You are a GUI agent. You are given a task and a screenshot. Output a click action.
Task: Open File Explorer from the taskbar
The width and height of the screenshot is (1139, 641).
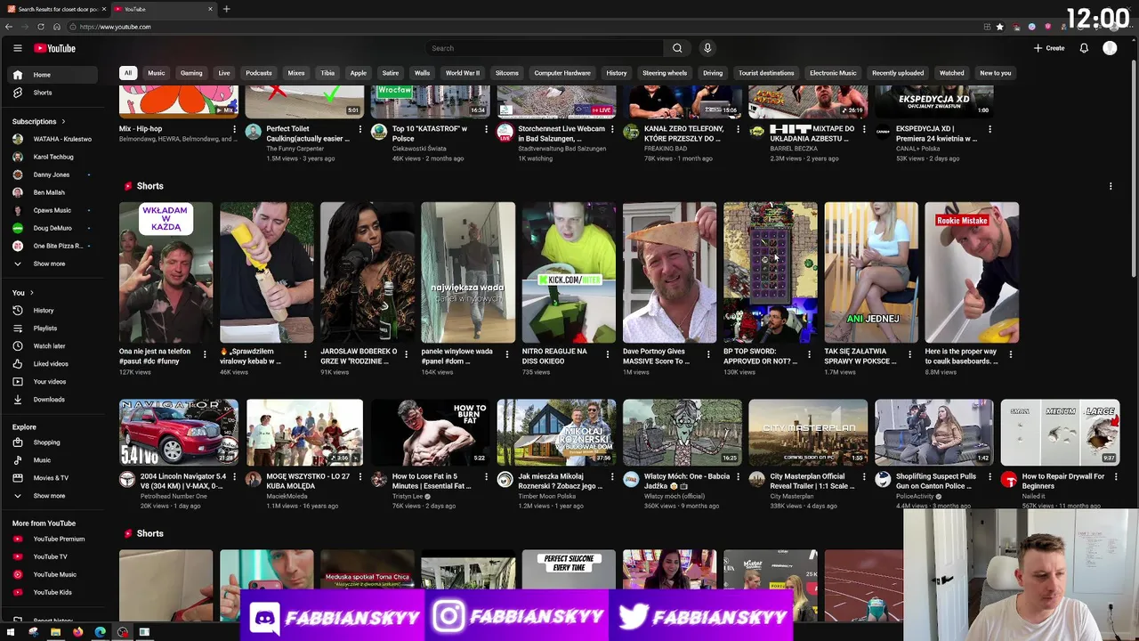click(55, 632)
